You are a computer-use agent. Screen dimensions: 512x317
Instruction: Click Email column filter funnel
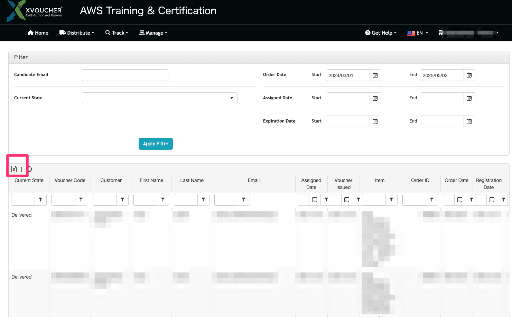coord(244,200)
